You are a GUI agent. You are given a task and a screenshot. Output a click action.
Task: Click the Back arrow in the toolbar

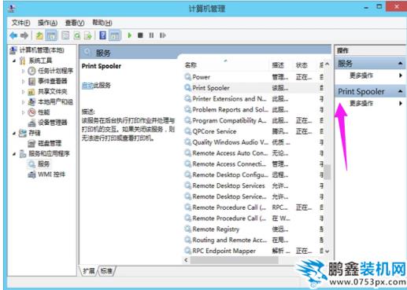(13, 35)
